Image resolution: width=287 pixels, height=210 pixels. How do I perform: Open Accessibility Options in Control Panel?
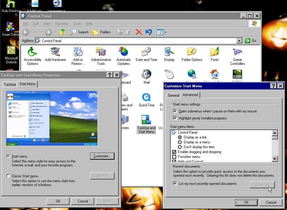pyautogui.click(x=32, y=56)
